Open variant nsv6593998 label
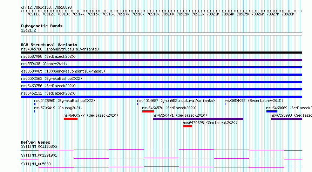312x172 pixels. coord(291,115)
